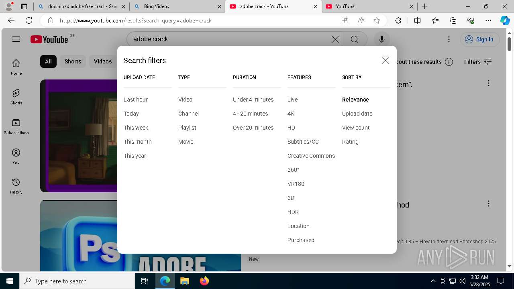Select type filter 'Video'

[185, 100]
